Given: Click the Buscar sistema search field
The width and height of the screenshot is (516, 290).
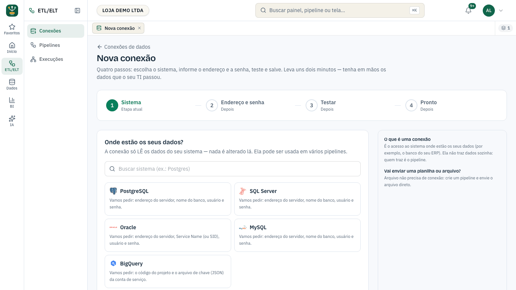Looking at the screenshot, I should coord(233,169).
